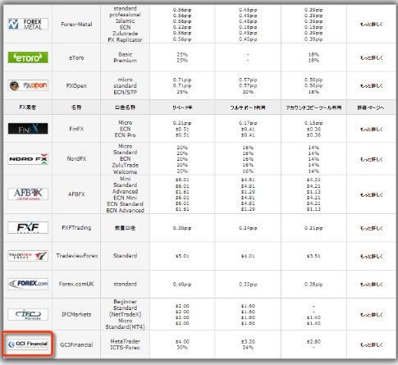
Task: Click the FX業者 column header
Action: [x=27, y=107]
